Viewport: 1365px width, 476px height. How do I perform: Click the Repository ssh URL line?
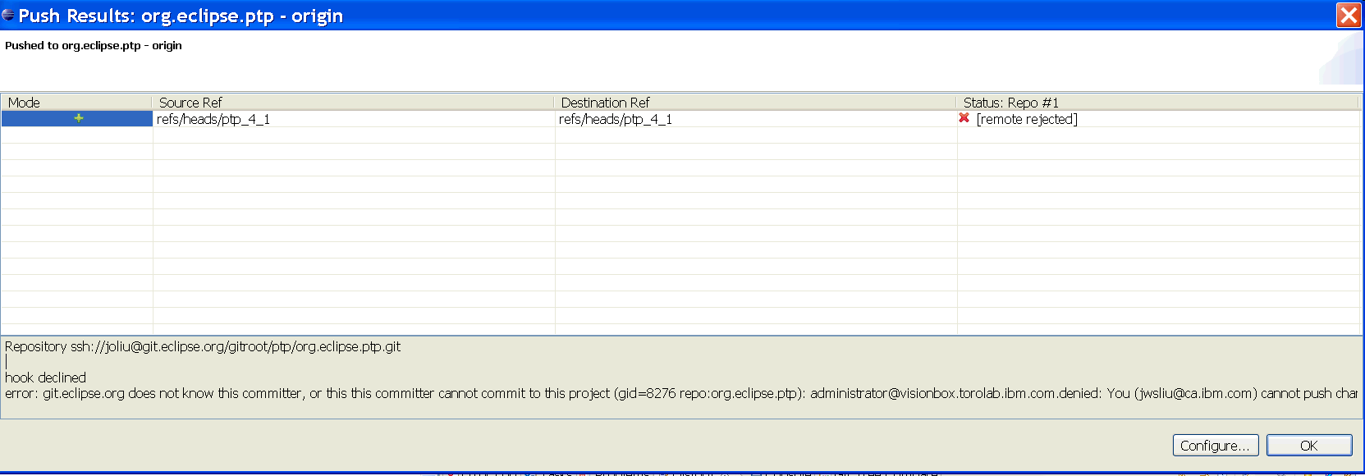pyautogui.click(x=203, y=346)
